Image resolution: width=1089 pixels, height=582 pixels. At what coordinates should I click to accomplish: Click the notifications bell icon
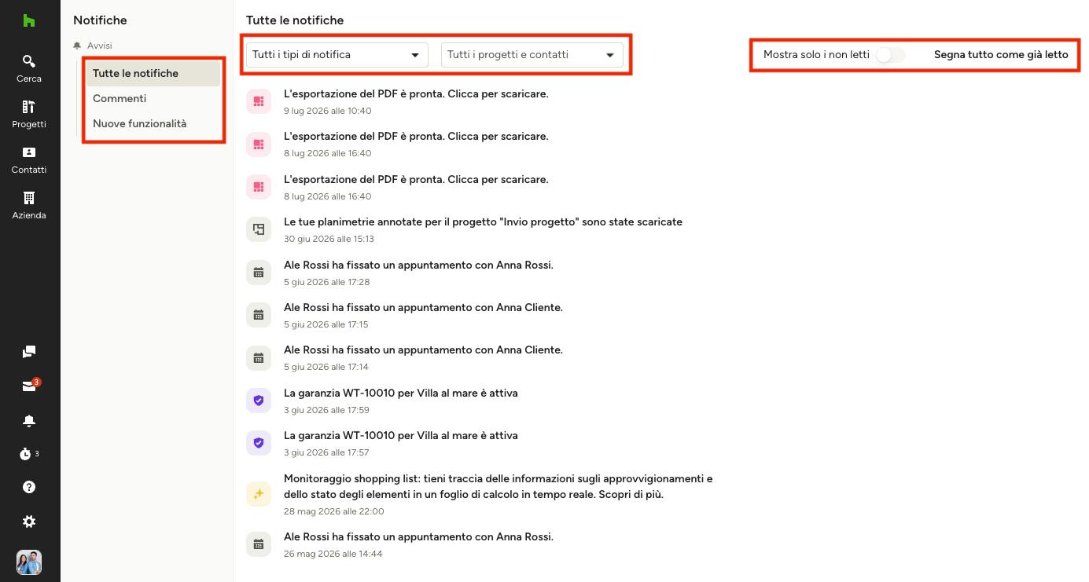pyautogui.click(x=29, y=421)
